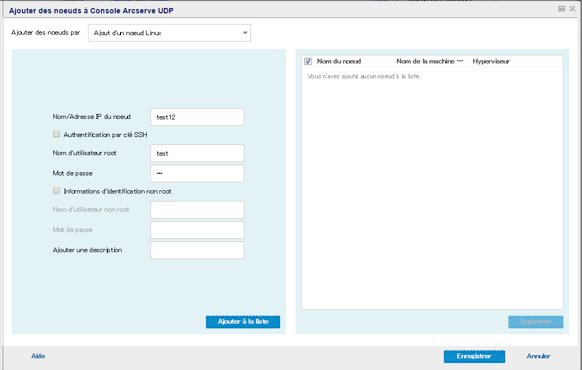
Task: Click the Nom d'utilisateur non root field
Action: (197, 210)
